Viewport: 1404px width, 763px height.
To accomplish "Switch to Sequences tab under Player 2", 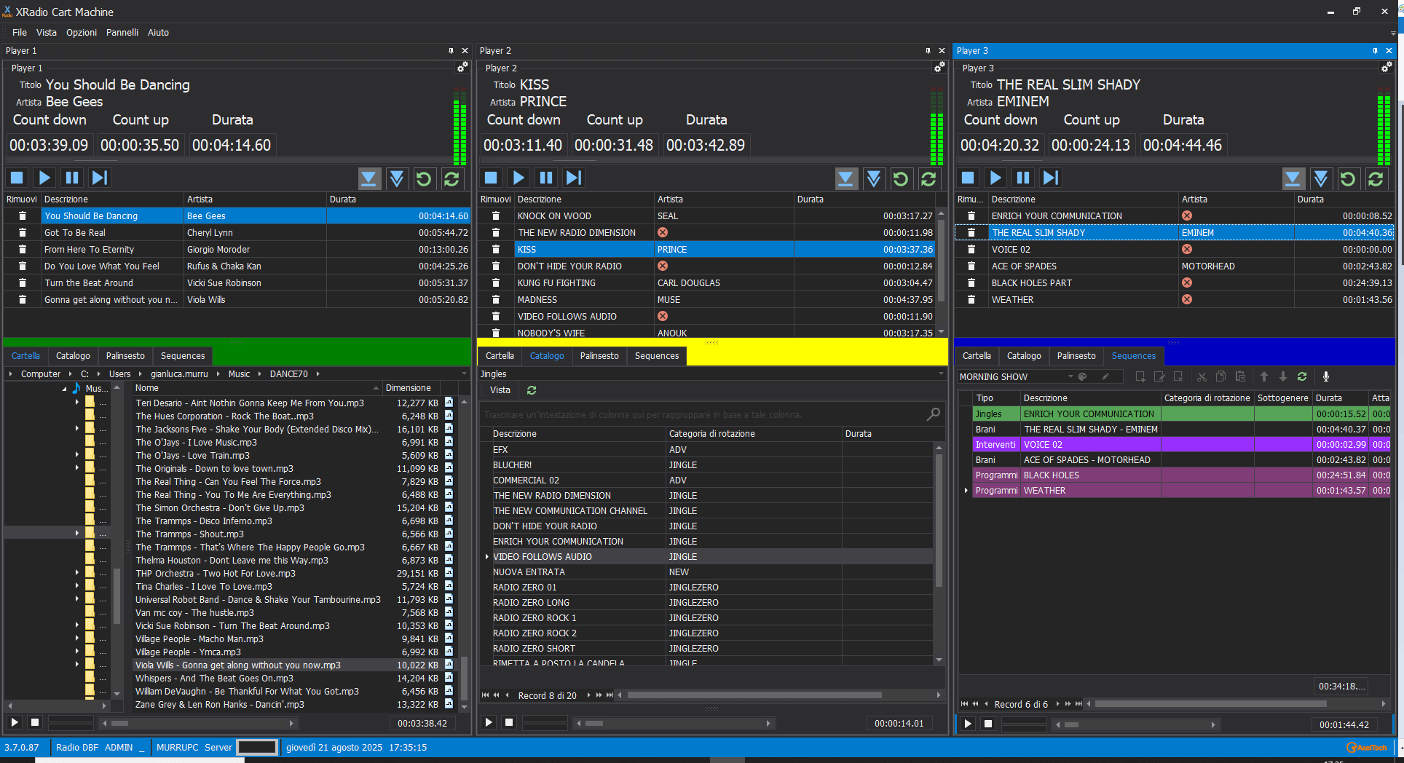I will coord(657,355).
